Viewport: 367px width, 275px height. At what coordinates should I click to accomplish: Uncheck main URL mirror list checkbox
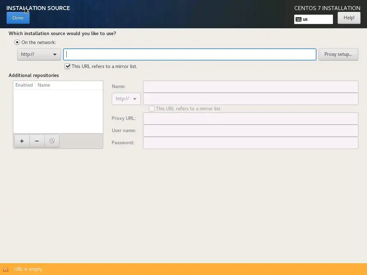click(x=67, y=66)
